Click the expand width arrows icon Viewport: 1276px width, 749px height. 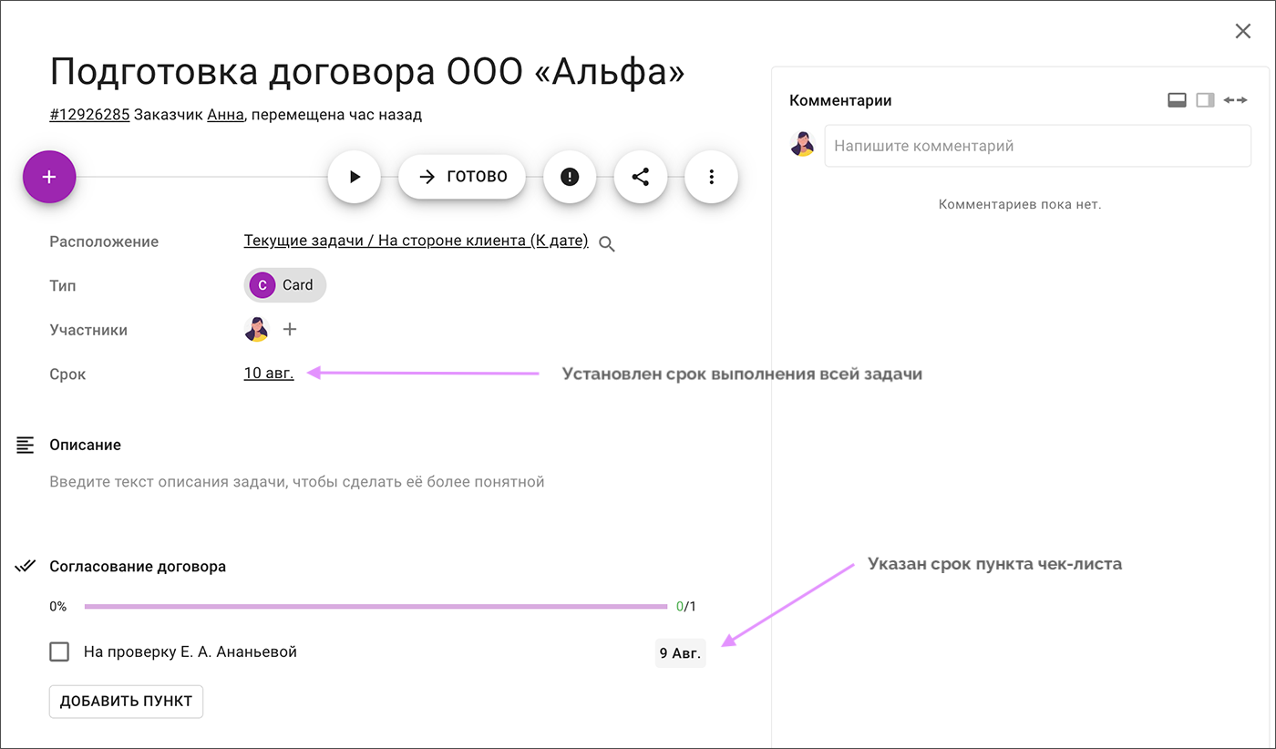click(x=1235, y=100)
